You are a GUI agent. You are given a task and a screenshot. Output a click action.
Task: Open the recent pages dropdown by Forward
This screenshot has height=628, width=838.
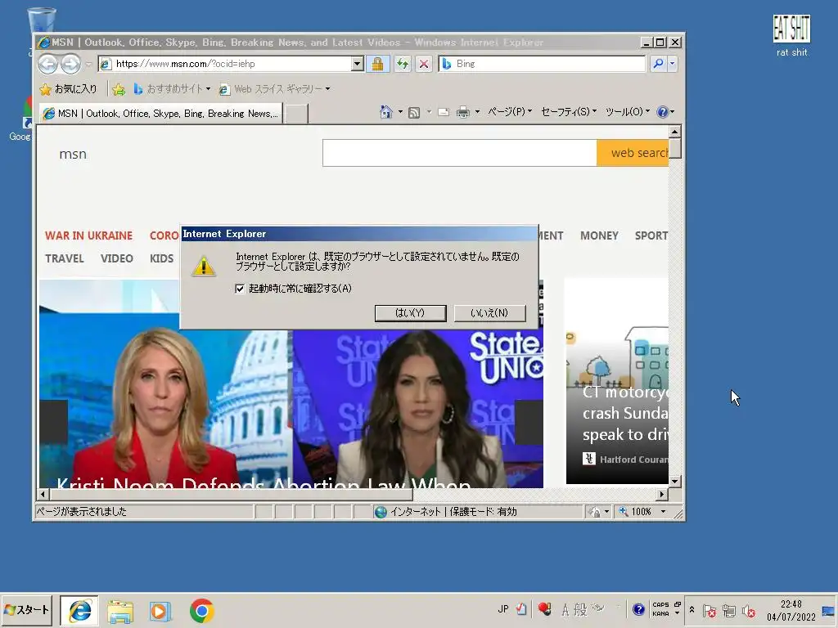click(x=88, y=65)
